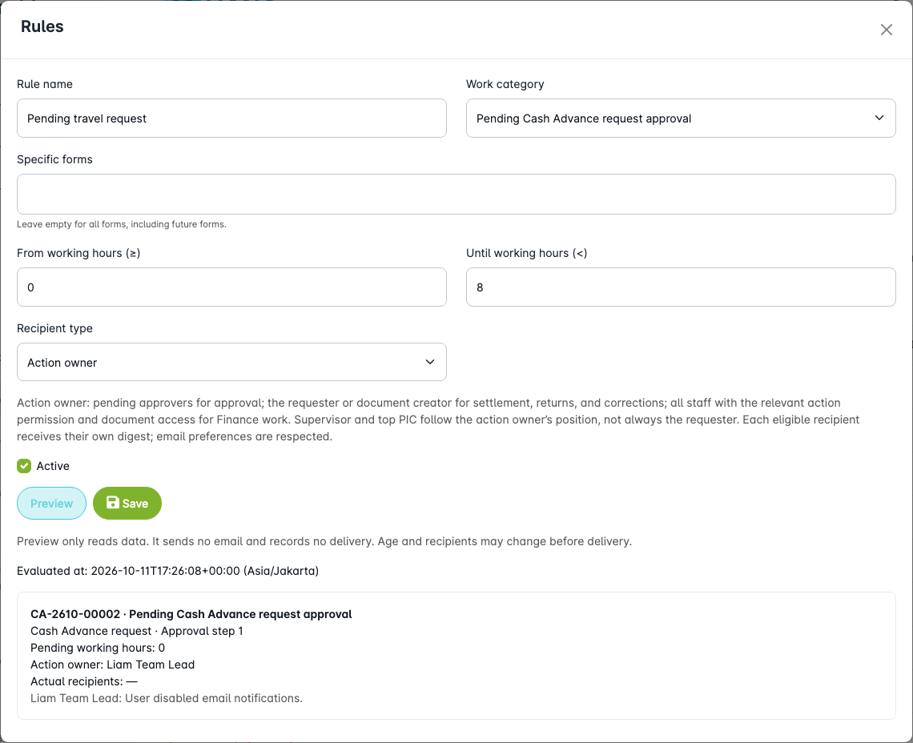Click the chevron arrow in Work category
913x743 pixels.
(x=879, y=118)
